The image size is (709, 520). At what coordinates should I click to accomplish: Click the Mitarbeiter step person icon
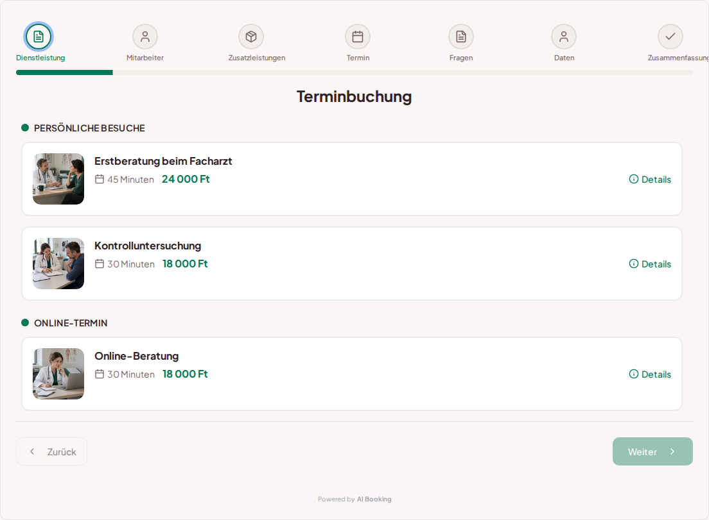click(x=145, y=37)
